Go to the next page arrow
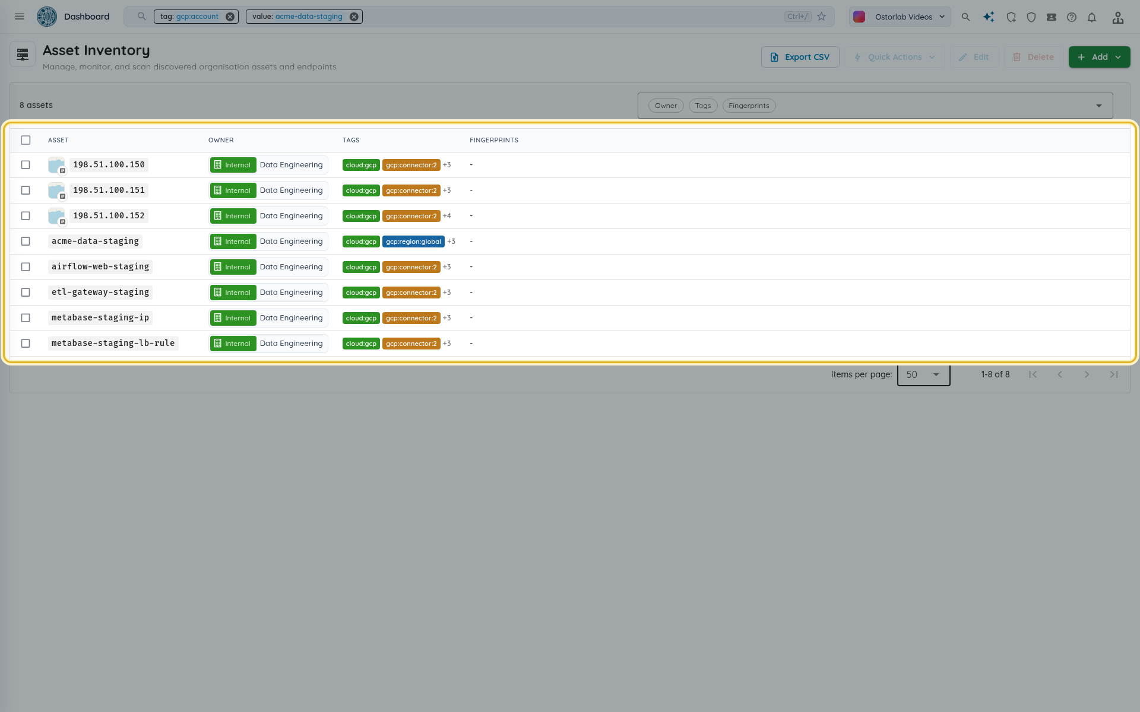The image size is (1140, 712). (x=1087, y=374)
